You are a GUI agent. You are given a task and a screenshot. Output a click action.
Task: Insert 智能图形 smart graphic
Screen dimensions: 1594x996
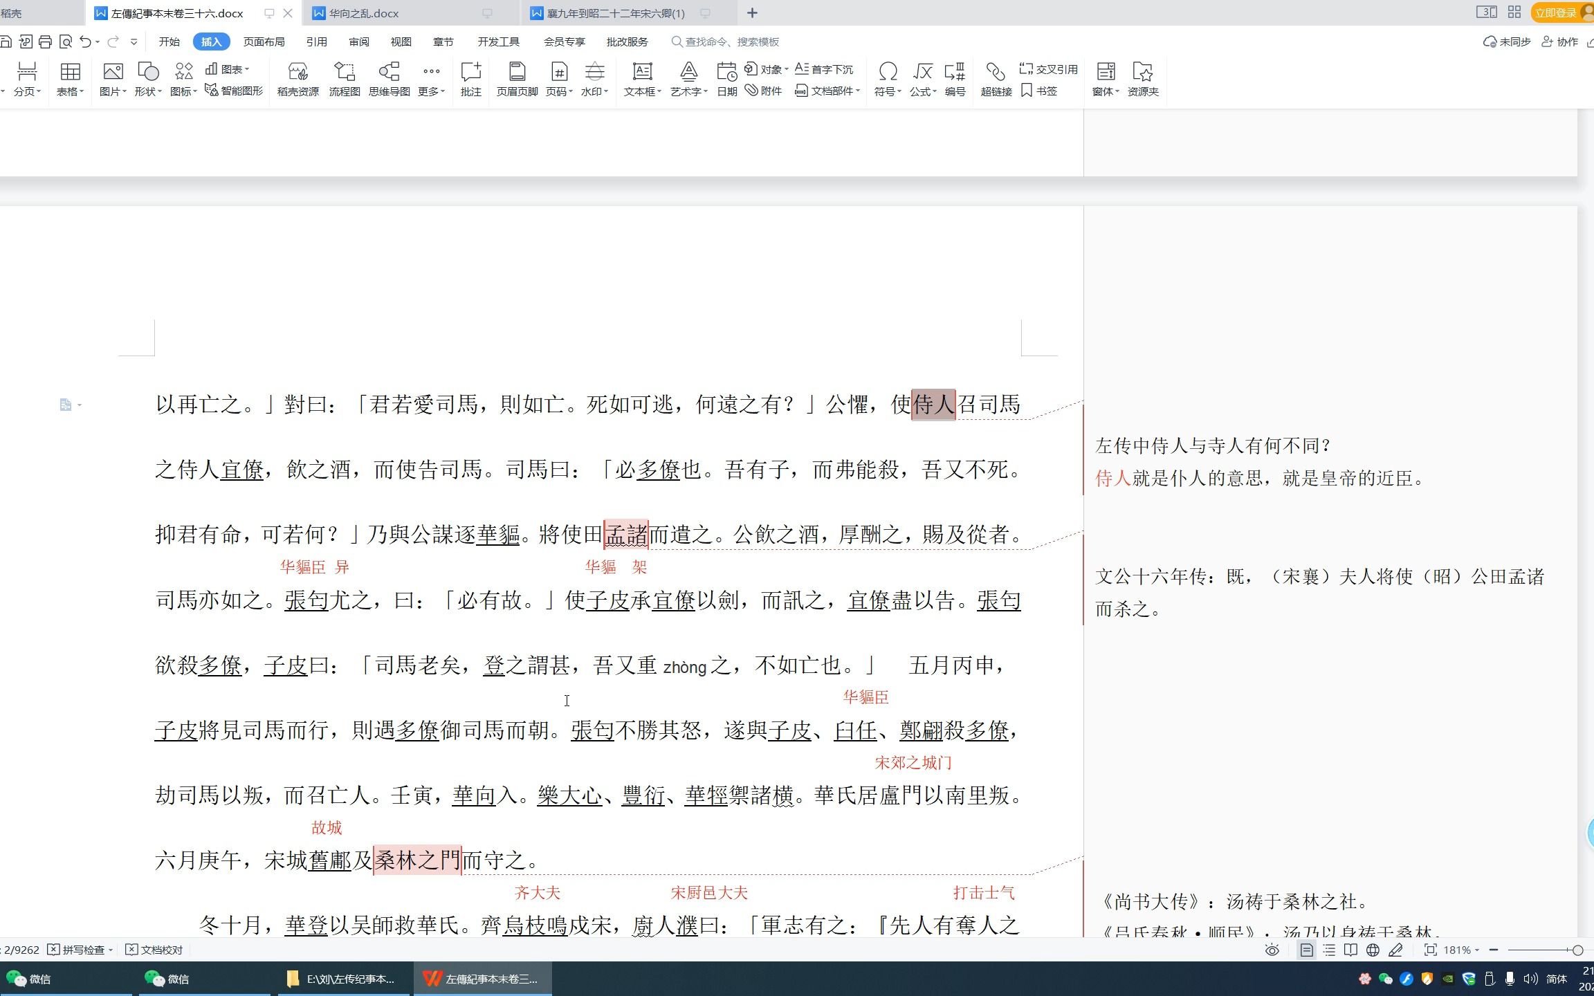[x=234, y=91]
